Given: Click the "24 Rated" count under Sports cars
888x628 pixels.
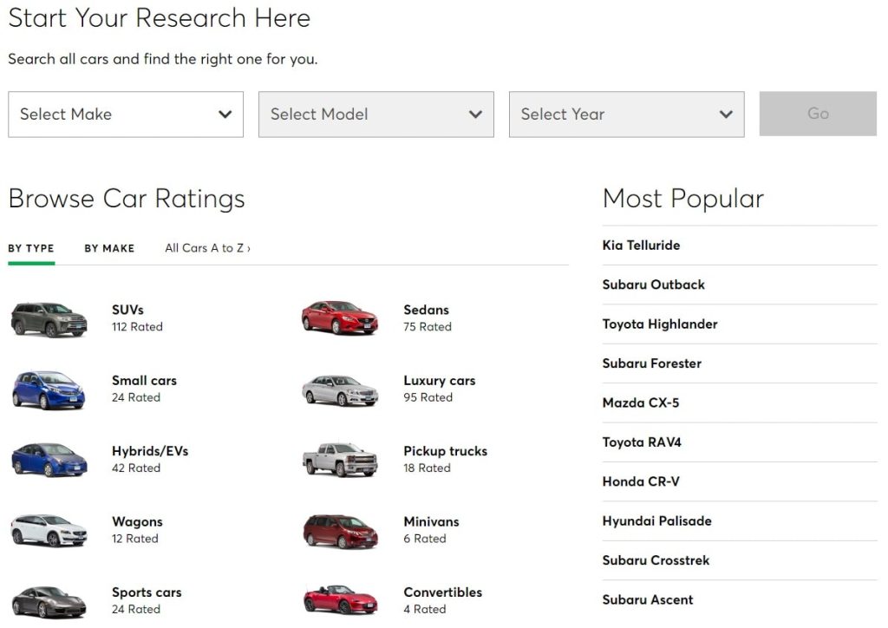Looking at the screenshot, I should click(x=136, y=609).
